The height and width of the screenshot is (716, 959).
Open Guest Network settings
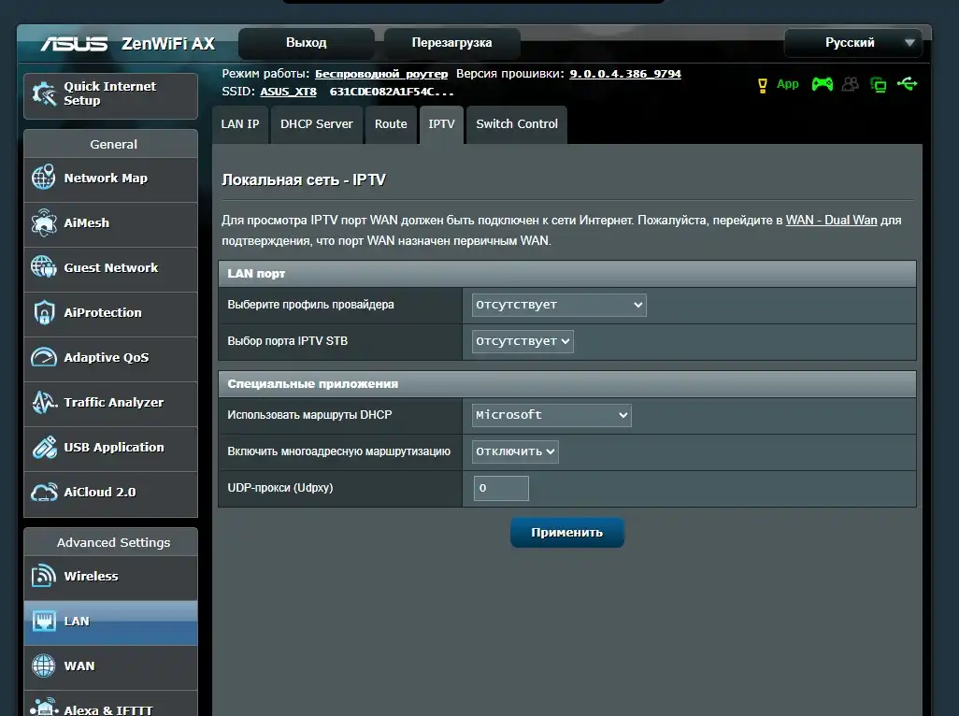coord(109,269)
